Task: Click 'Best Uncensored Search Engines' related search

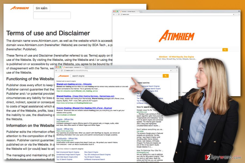Action: point(68,152)
